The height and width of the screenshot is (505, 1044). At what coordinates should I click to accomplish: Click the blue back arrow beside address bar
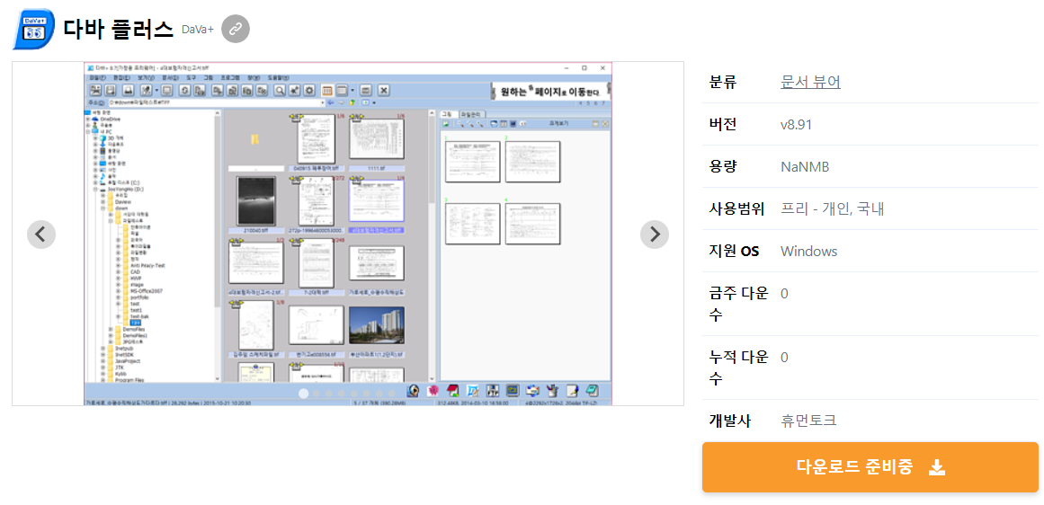click(x=330, y=102)
